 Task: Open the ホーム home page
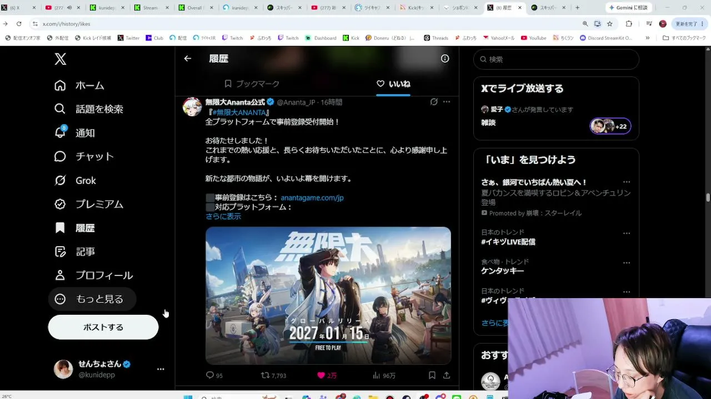click(79, 85)
